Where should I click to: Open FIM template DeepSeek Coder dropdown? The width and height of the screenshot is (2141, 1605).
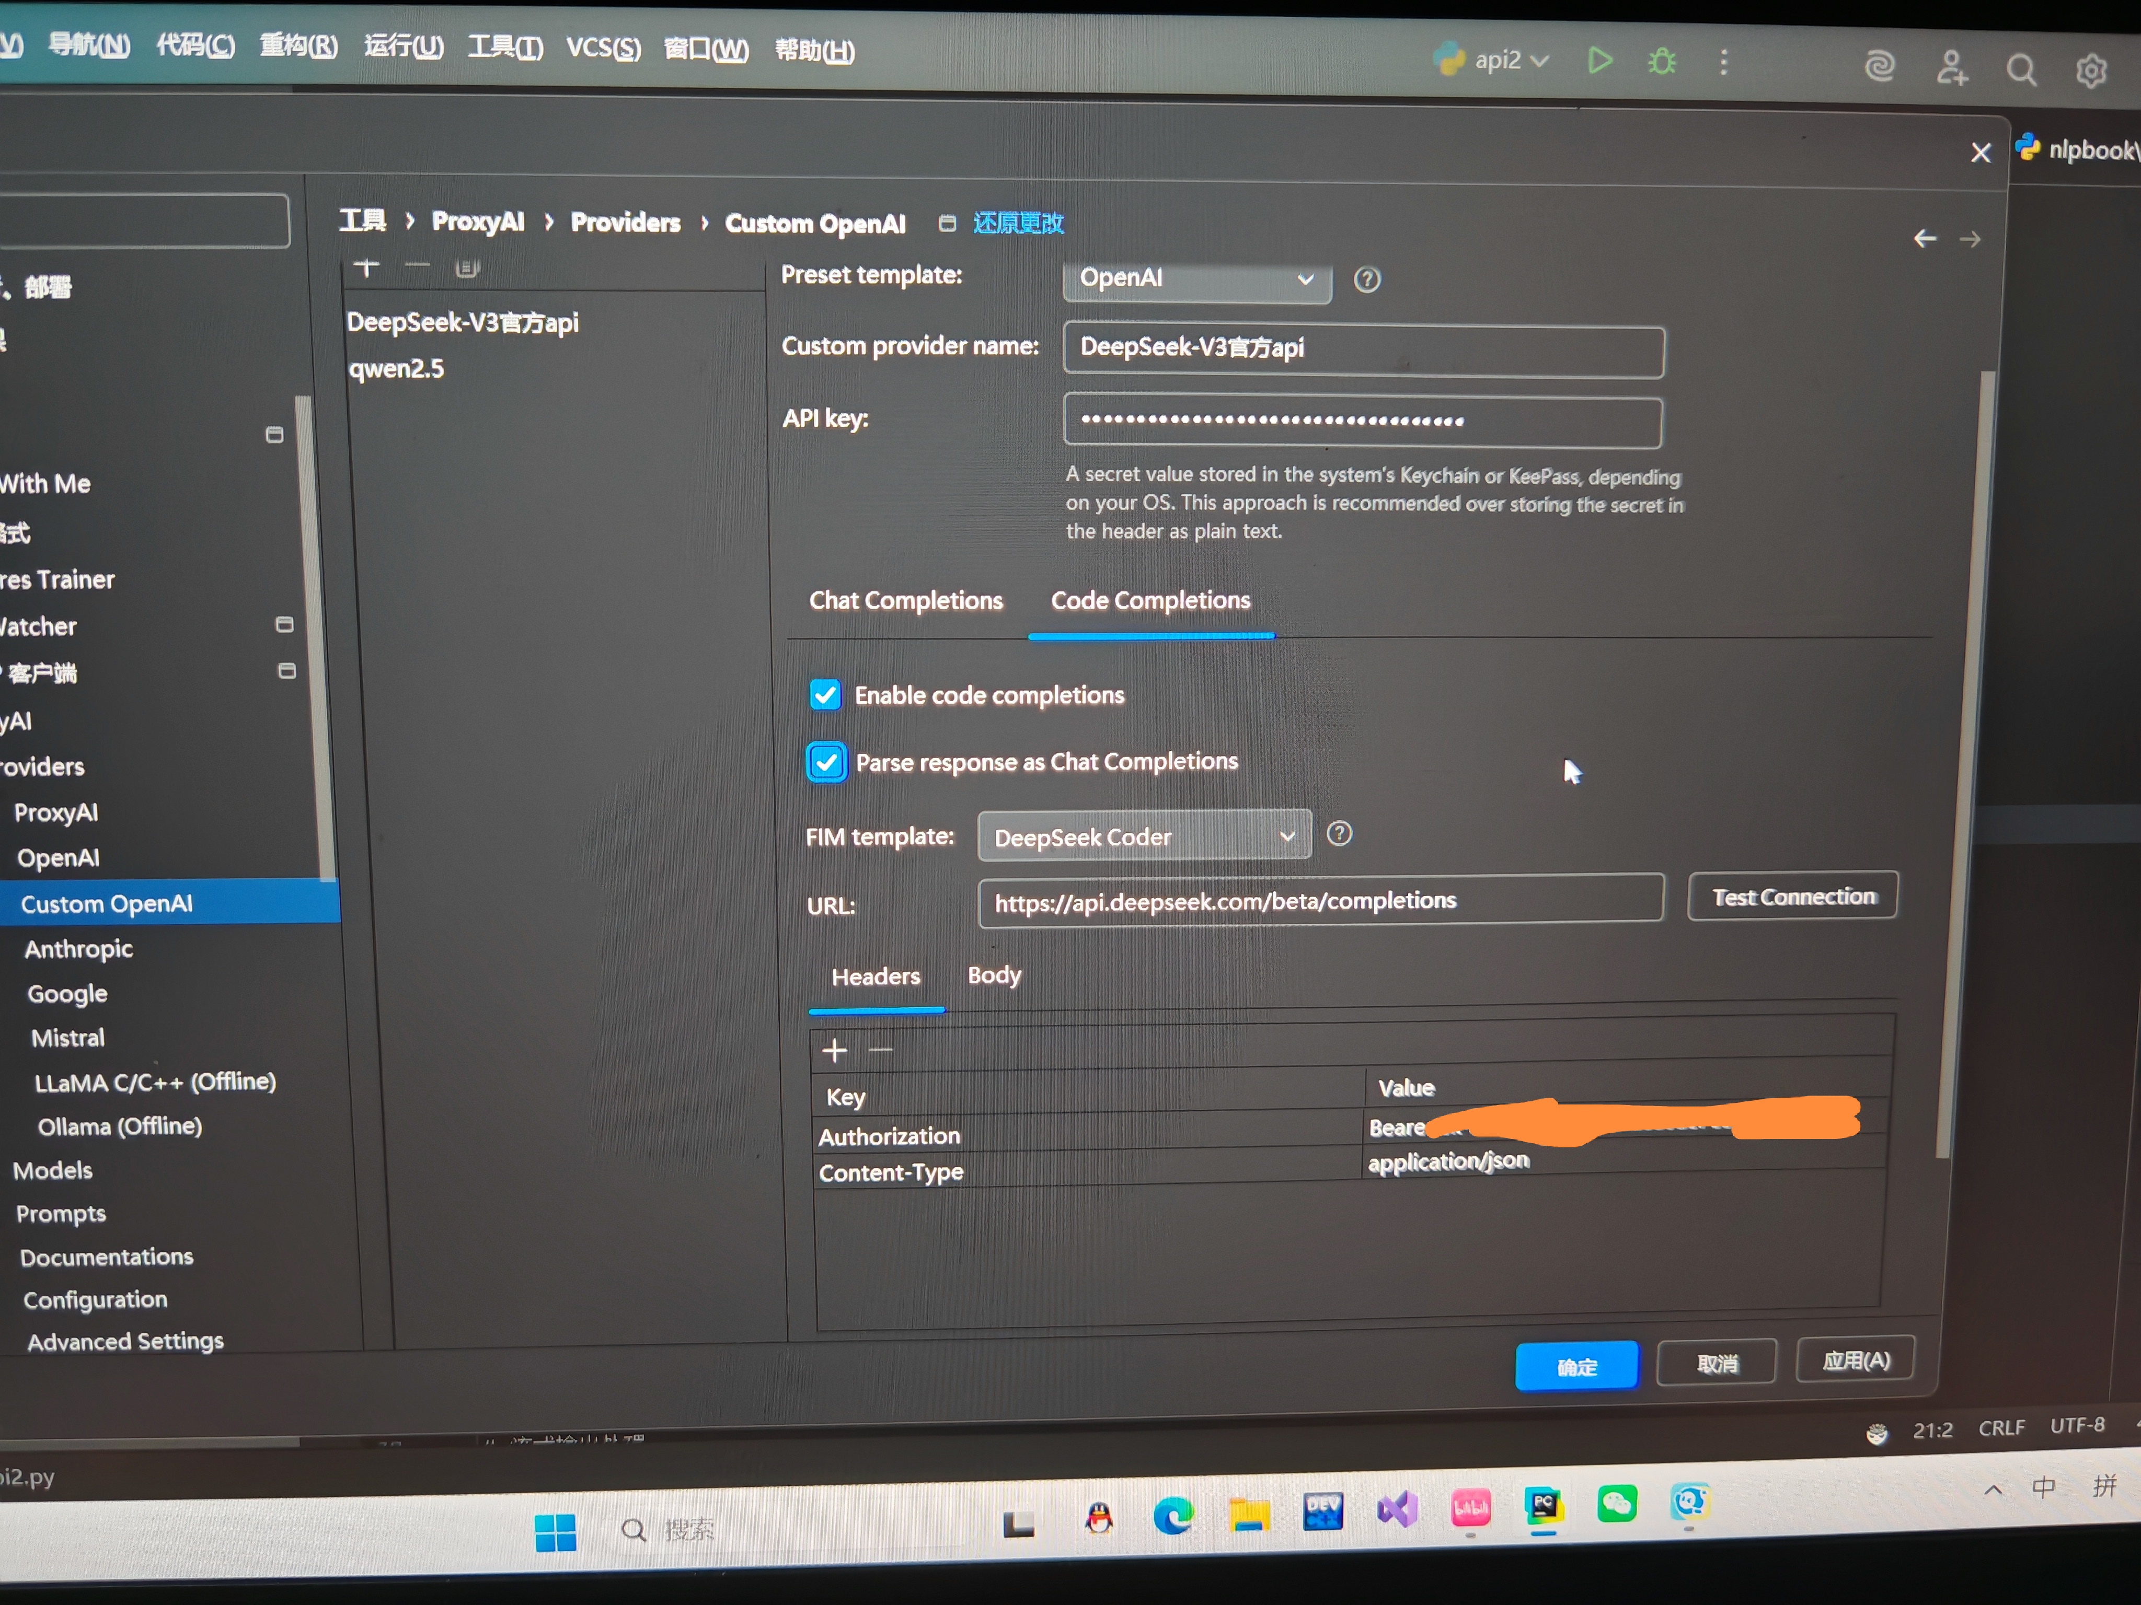click(x=1143, y=837)
